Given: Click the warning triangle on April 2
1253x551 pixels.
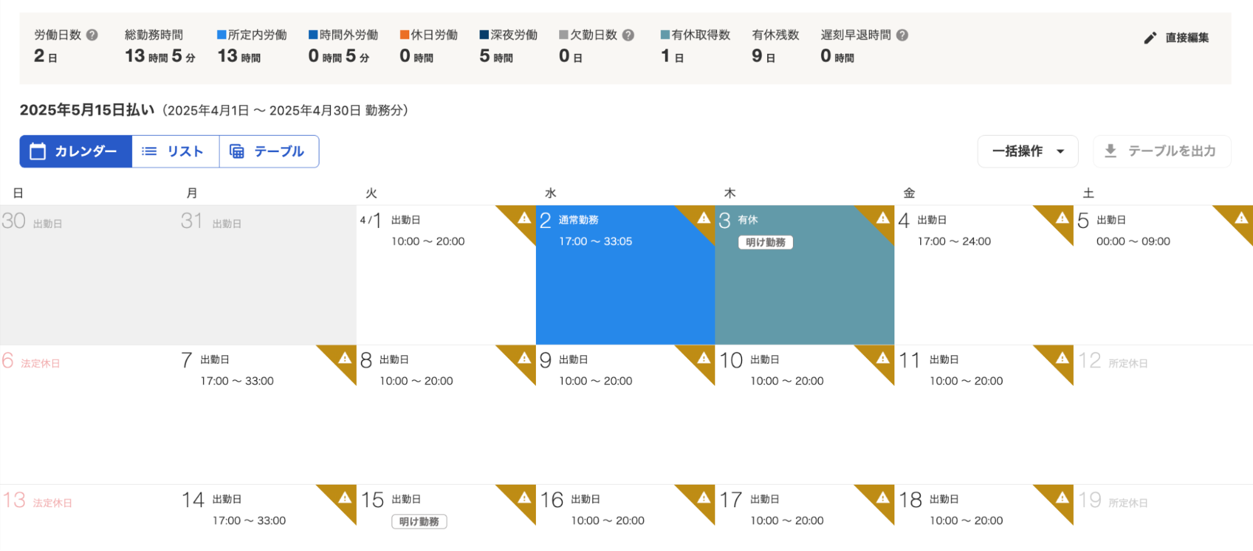Looking at the screenshot, I should [703, 218].
